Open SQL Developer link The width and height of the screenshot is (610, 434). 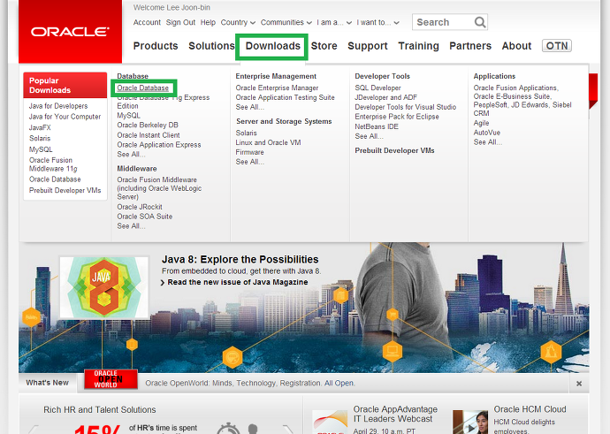(377, 88)
